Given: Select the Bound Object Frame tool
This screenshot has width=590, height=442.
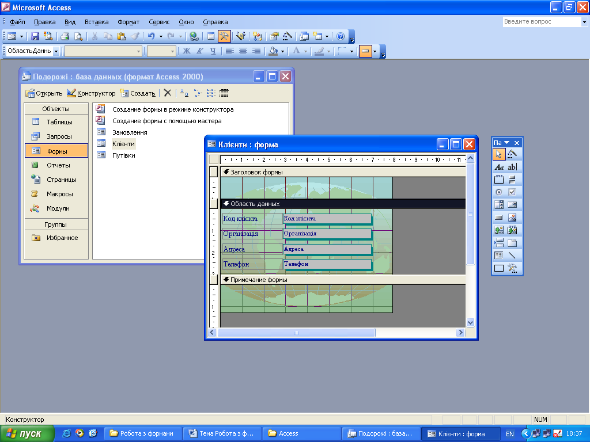Looking at the screenshot, I should pos(512,230).
